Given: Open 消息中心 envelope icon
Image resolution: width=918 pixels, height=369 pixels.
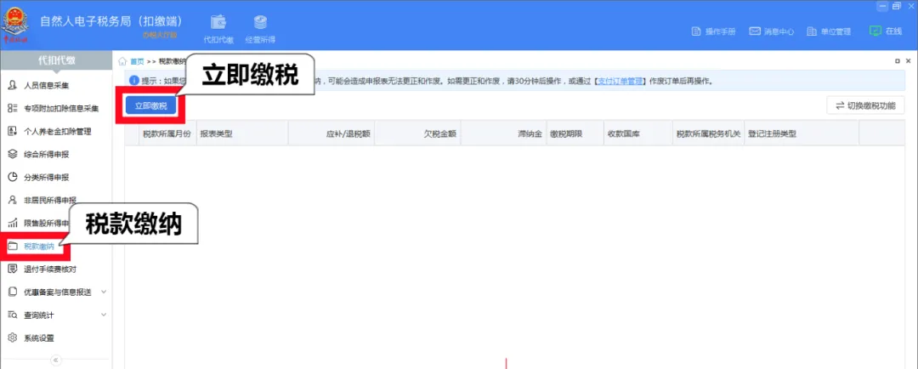Looking at the screenshot, I should [755, 31].
